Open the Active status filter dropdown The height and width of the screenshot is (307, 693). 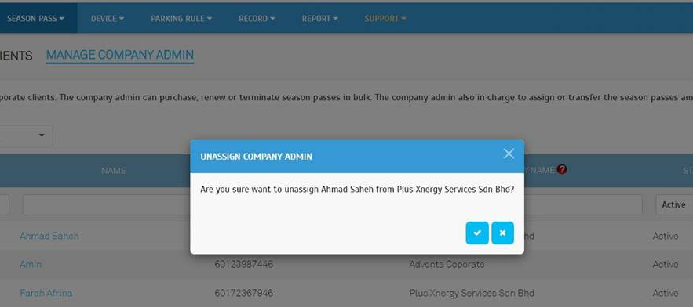pos(674,204)
